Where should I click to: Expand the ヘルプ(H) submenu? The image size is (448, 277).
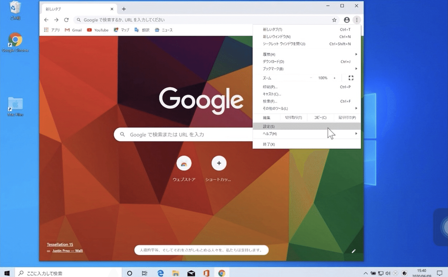click(x=307, y=134)
